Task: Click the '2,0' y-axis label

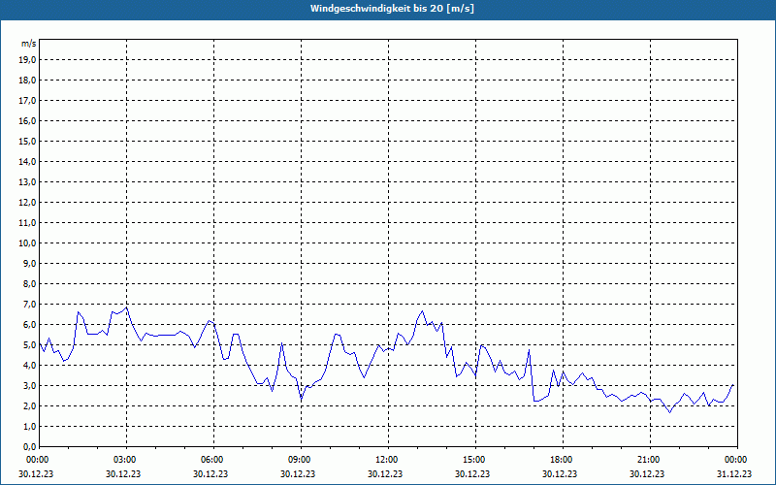Action: [30, 405]
